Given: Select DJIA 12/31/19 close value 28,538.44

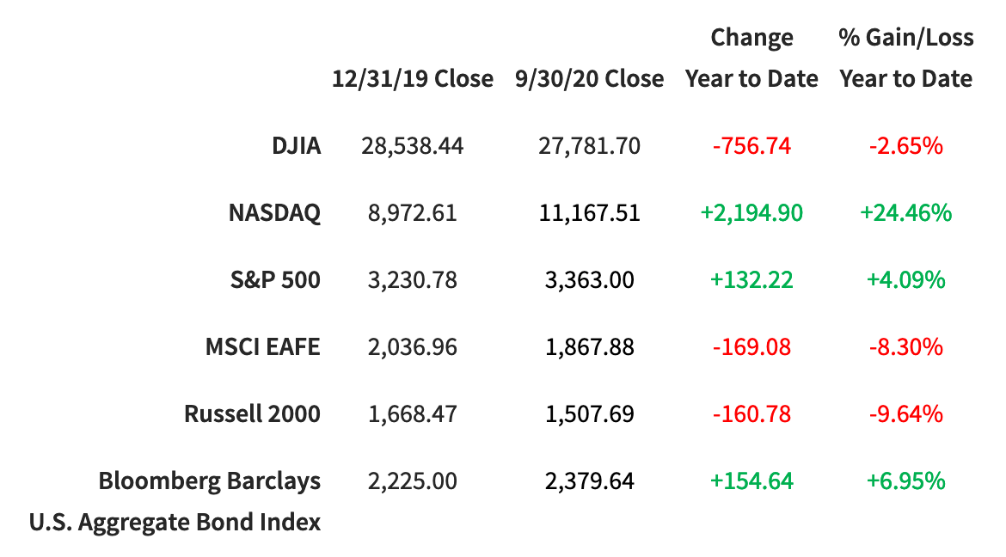Looking at the screenshot, I should click(413, 146).
